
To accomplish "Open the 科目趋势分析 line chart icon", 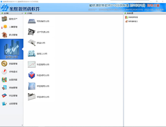I will tap(32, 64).
